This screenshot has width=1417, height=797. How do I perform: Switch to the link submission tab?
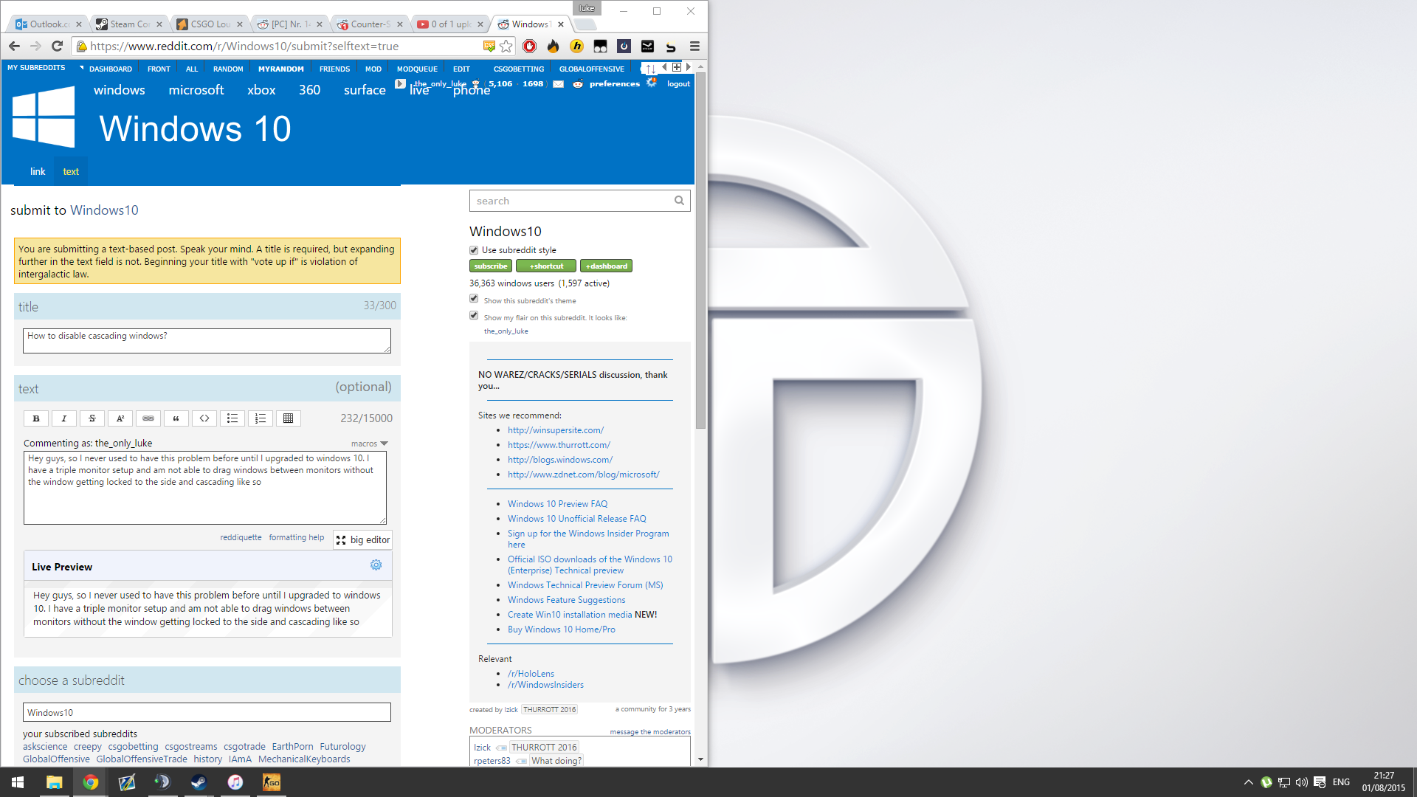[37, 171]
